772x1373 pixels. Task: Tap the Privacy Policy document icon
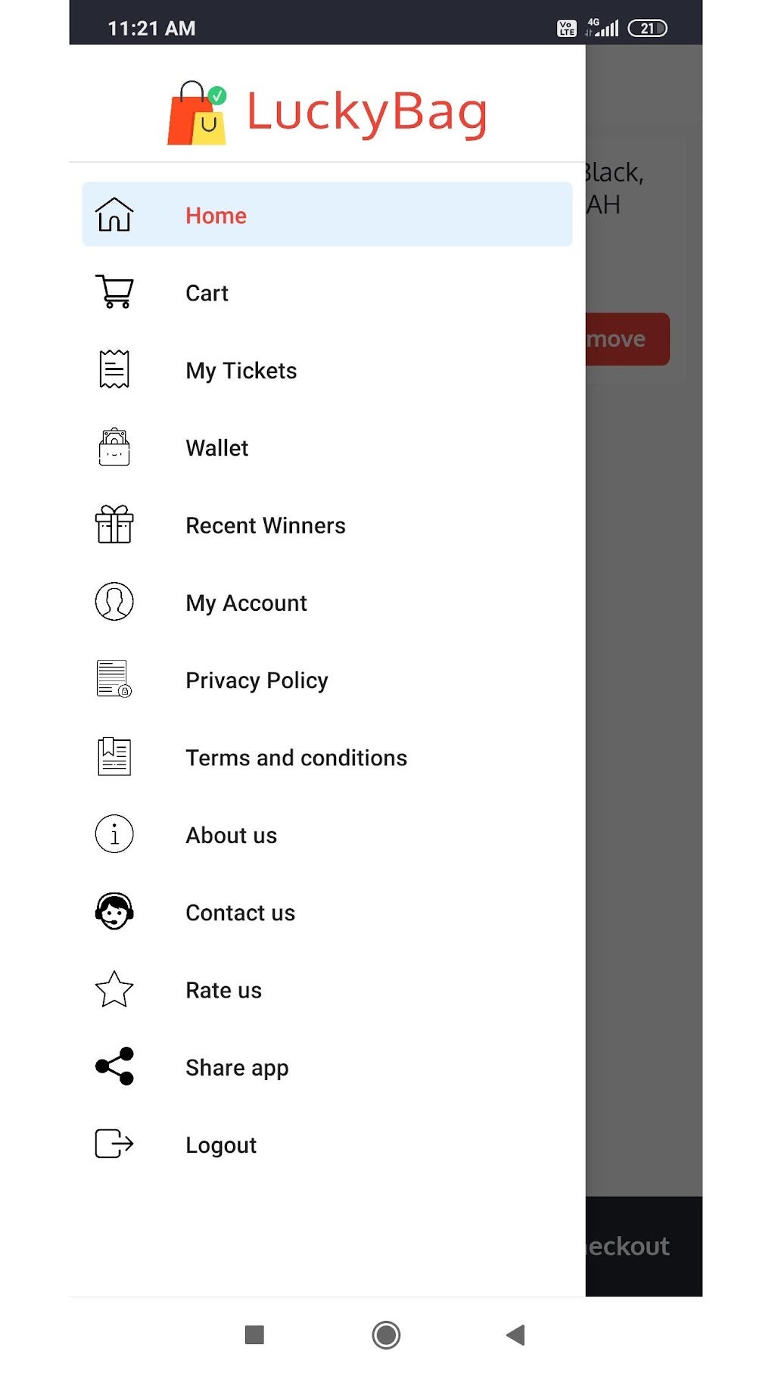114,680
